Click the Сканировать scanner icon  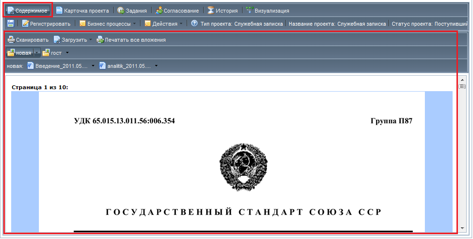click(x=11, y=39)
